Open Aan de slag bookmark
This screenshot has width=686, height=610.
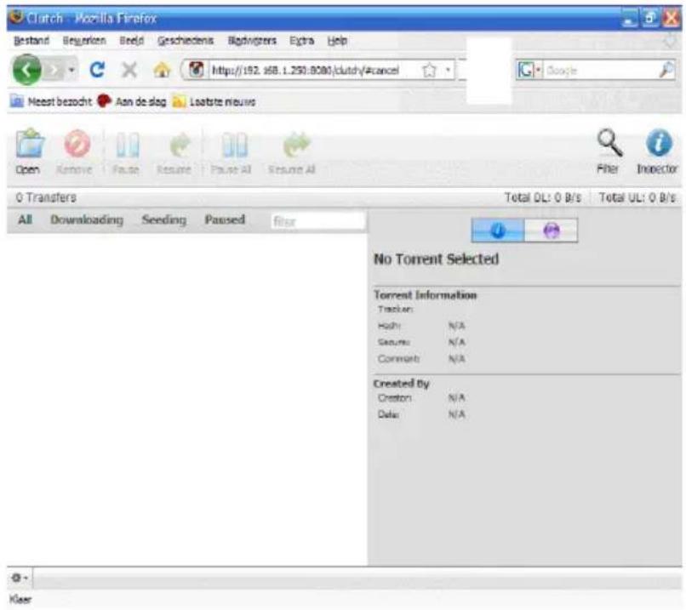[132, 101]
